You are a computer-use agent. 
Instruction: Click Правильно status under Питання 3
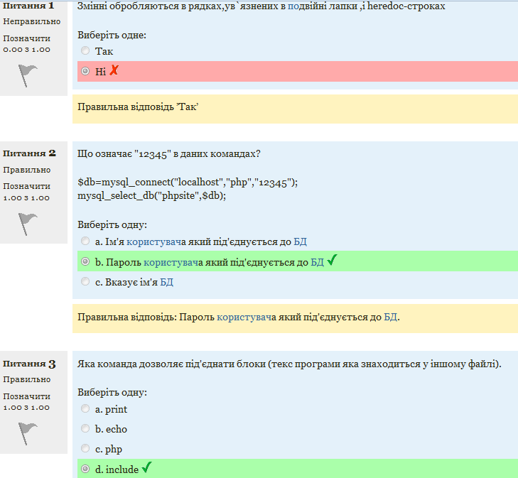[27, 379]
